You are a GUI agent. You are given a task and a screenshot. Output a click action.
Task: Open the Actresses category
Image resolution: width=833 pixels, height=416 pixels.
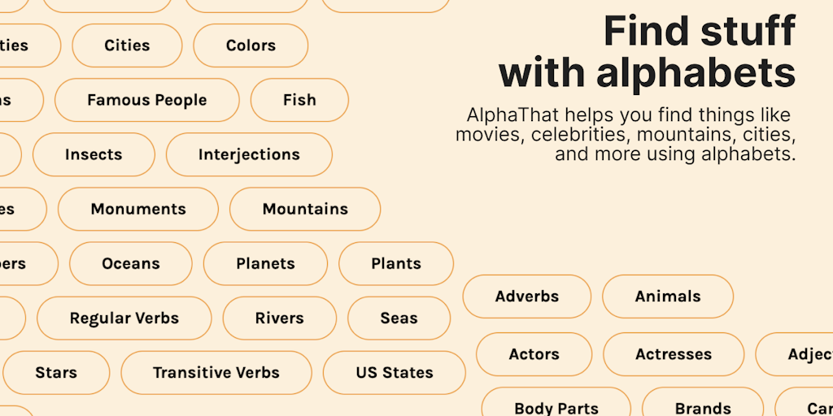click(674, 354)
